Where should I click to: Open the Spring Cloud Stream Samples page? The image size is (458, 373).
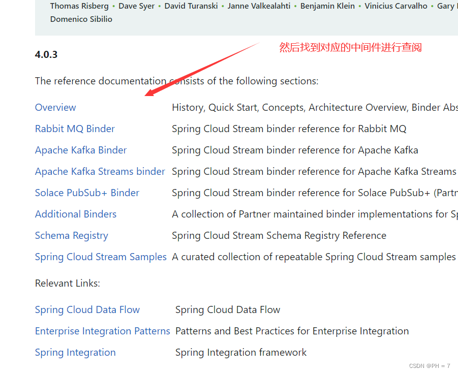click(100, 257)
